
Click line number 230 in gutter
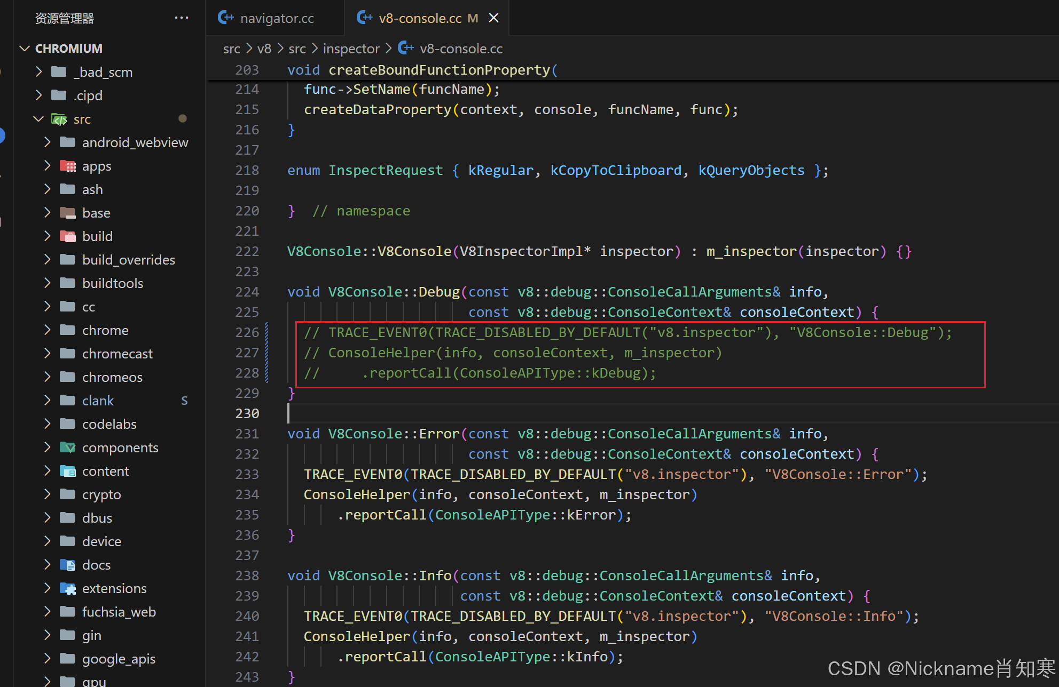tap(247, 413)
